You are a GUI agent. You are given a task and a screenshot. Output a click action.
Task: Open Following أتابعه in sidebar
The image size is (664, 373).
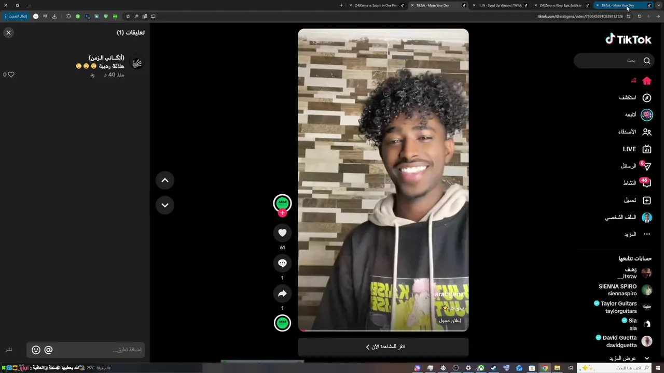click(639, 115)
